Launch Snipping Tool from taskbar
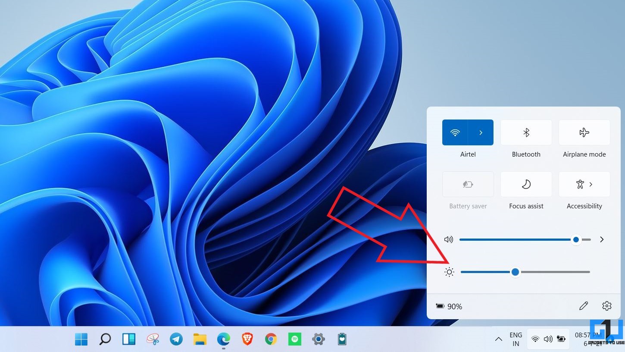The image size is (625, 352). pos(153,339)
